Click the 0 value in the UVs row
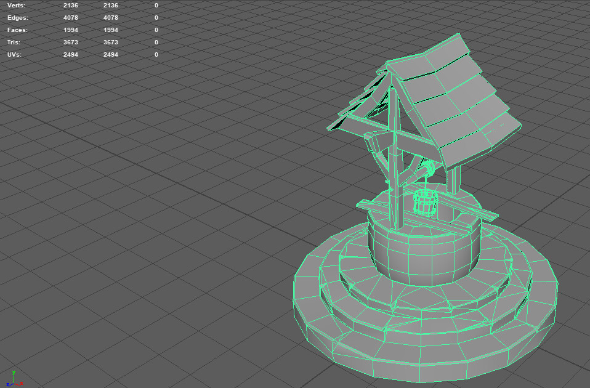Image resolution: width=590 pixels, height=388 pixels. click(x=156, y=55)
